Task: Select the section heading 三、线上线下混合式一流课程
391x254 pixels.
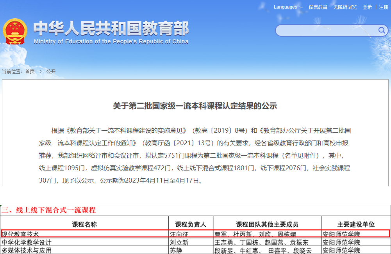Action: 48,210
